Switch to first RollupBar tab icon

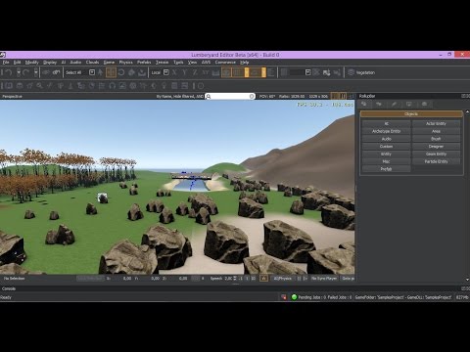click(364, 104)
